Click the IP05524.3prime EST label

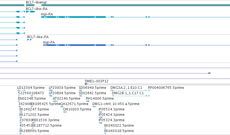point(111,109)
